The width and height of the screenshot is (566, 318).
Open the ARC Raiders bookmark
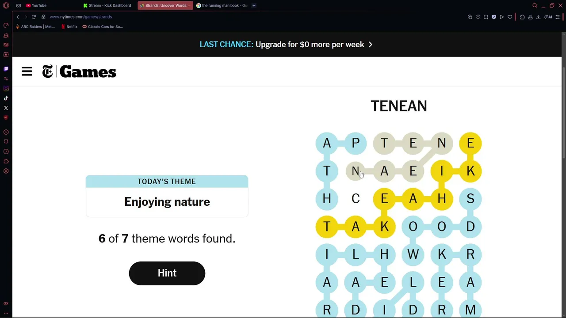[x=35, y=26]
